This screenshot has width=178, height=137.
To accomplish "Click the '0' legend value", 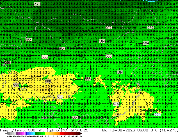I will pyautogui.click(x=45, y=136).
